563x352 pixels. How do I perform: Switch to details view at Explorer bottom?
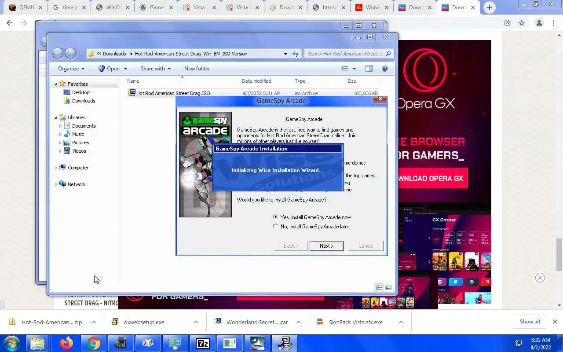[379, 287]
